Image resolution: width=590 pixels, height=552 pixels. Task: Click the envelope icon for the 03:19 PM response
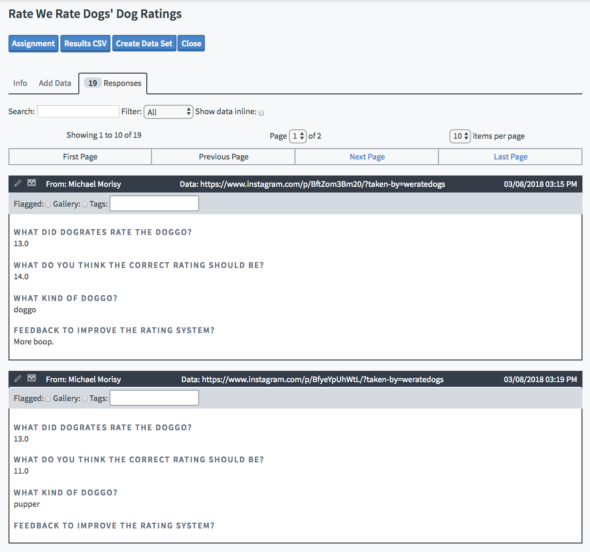(x=32, y=378)
